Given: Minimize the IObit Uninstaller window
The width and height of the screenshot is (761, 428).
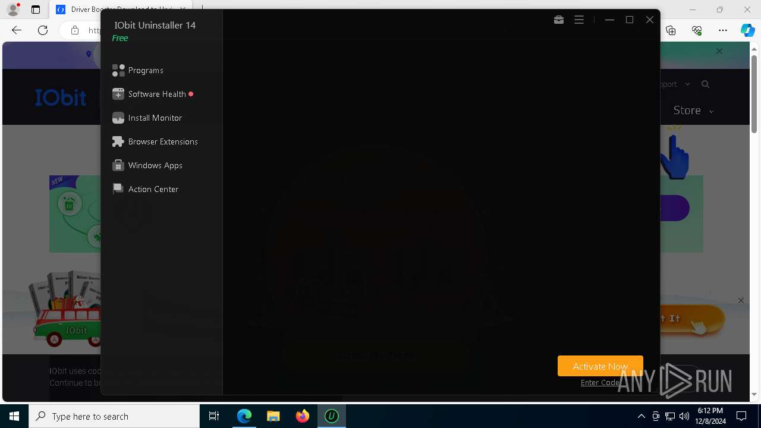Looking at the screenshot, I should click(x=609, y=20).
